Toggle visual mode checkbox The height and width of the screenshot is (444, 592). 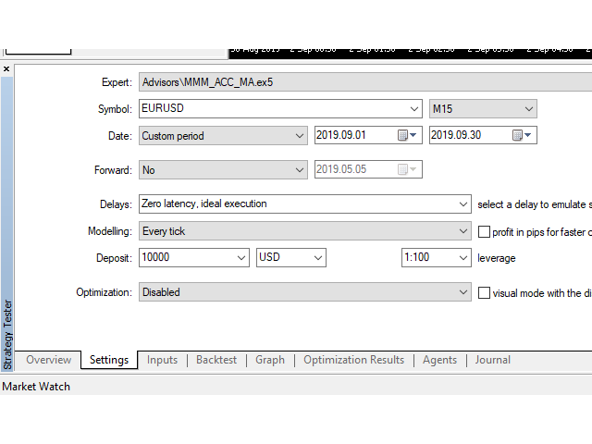[485, 292]
